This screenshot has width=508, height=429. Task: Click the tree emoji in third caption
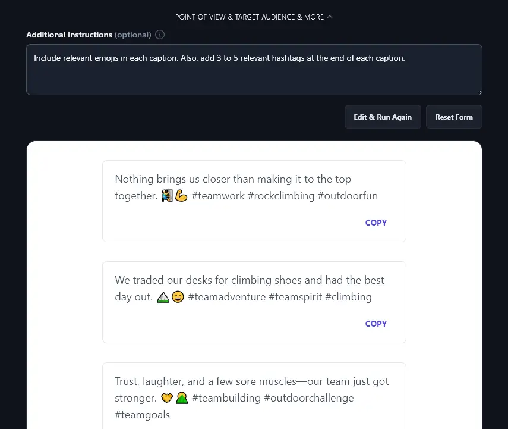tap(181, 398)
